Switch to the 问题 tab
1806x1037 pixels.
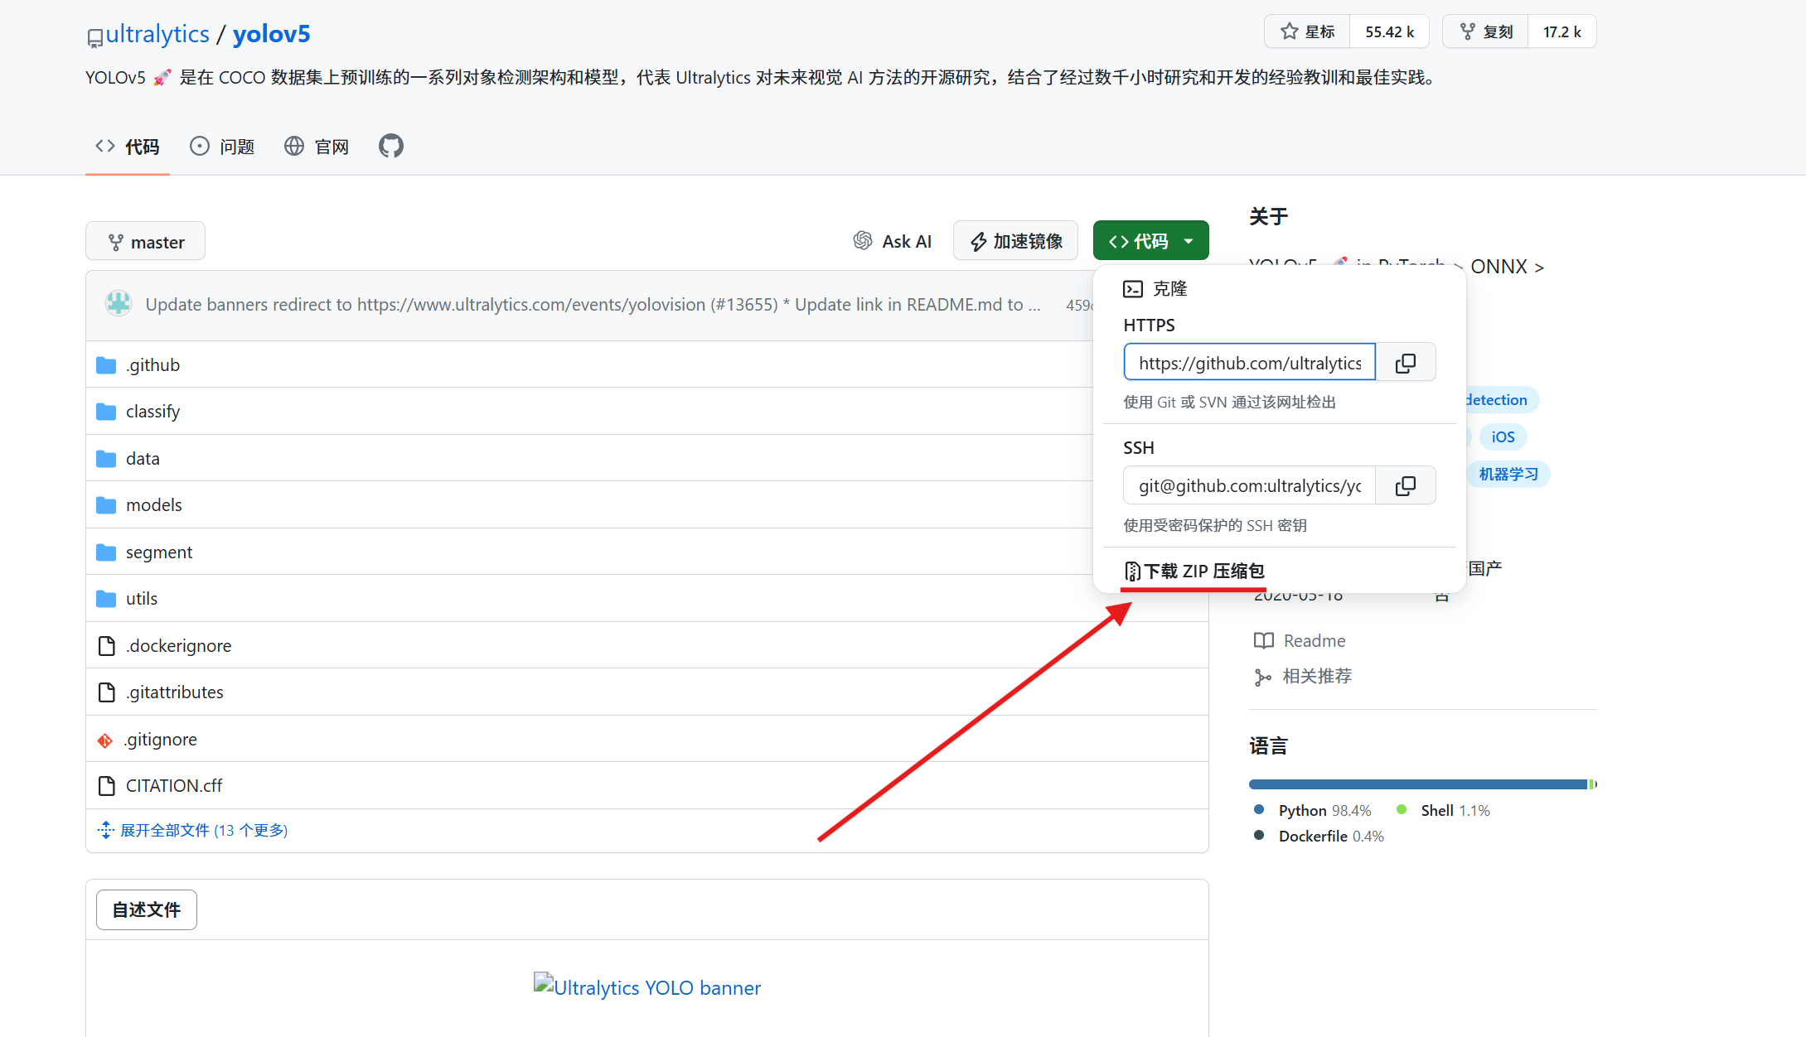(x=222, y=147)
